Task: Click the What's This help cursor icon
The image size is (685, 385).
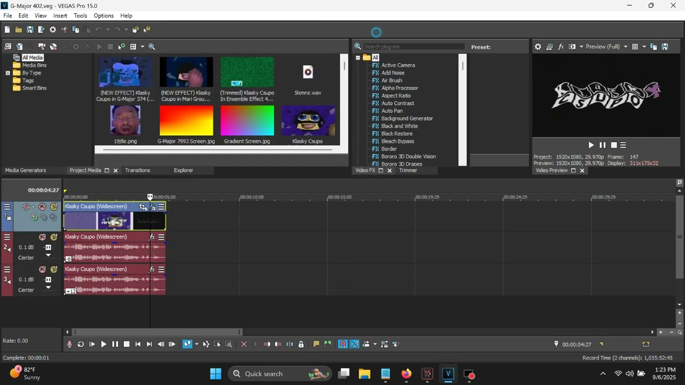Action: pyautogui.click(x=147, y=30)
